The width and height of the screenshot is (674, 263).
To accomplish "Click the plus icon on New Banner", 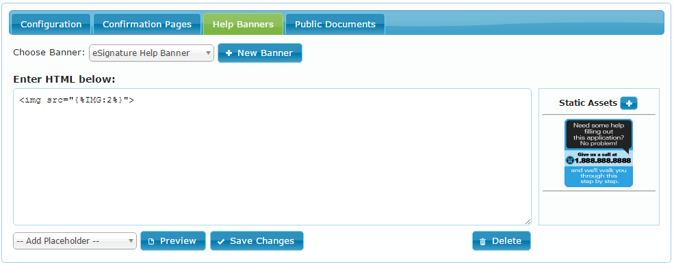I will pyautogui.click(x=229, y=53).
